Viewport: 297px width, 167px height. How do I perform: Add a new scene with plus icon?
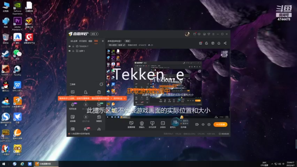click(x=103, y=41)
